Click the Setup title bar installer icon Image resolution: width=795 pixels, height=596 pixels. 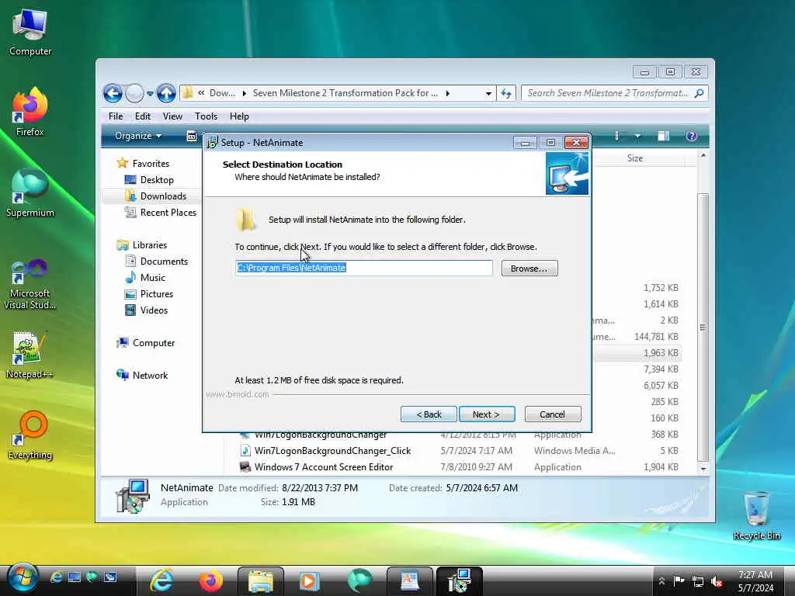pyautogui.click(x=212, y=143)
